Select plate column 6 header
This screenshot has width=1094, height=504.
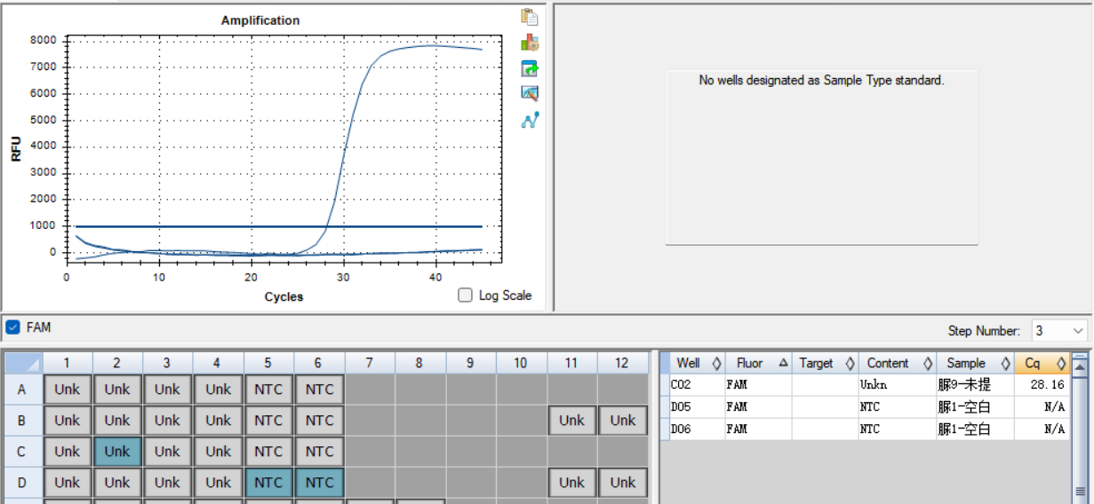tap(319, 363)
